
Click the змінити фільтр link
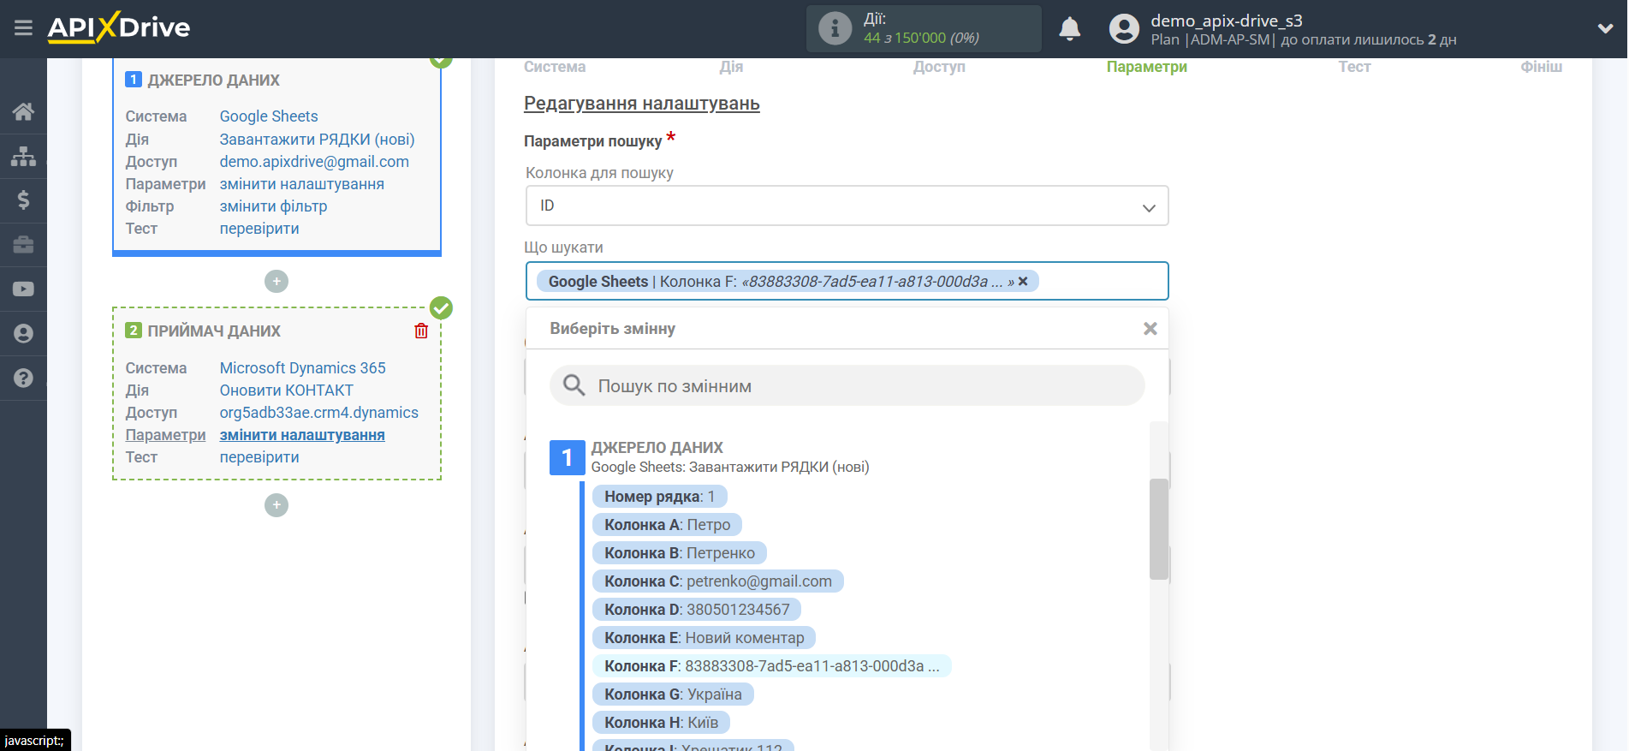coord(273,206)
